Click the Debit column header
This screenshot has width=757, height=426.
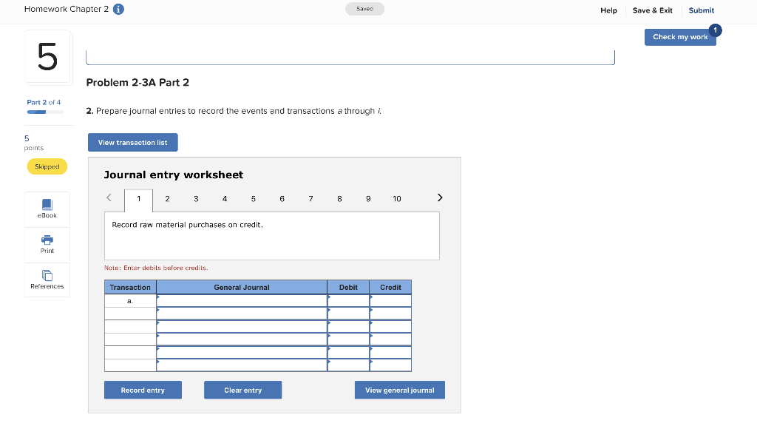coord(349,288)
